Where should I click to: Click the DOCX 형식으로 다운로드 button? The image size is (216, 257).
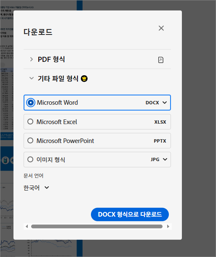(130, 215)
